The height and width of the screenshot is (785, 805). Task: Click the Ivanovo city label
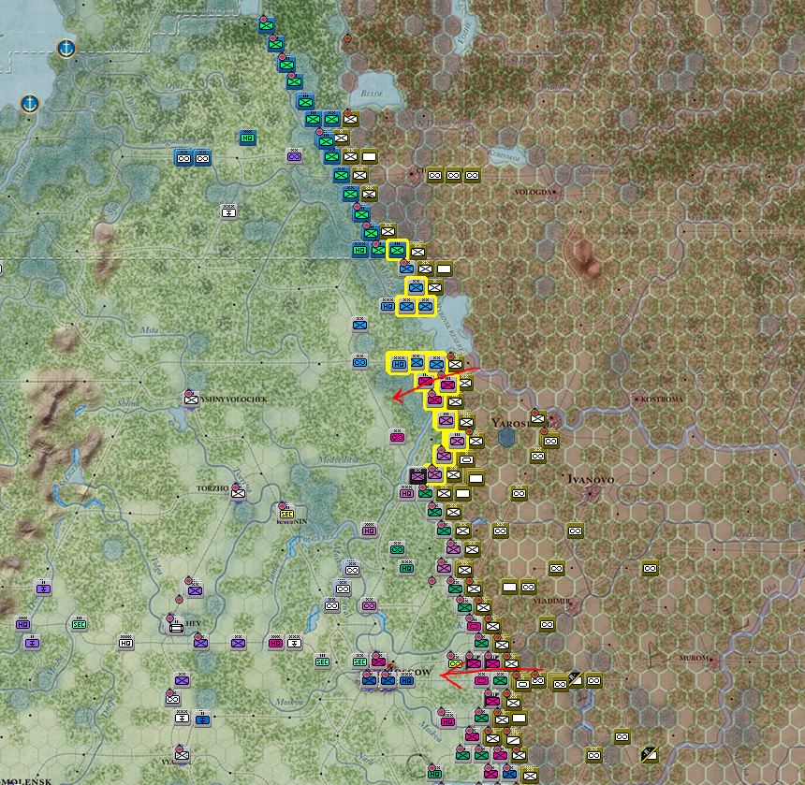(591, 479)
